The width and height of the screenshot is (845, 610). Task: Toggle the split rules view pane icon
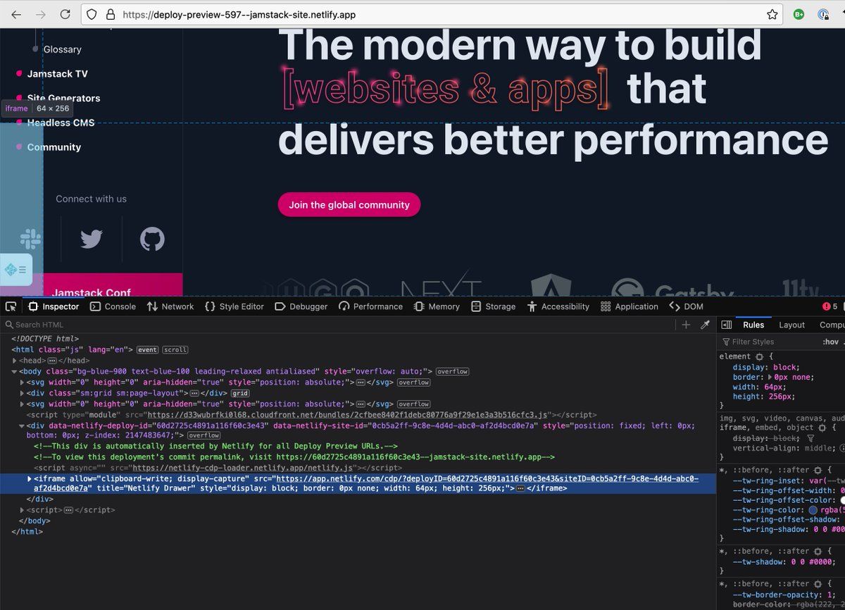click(727, 325)
